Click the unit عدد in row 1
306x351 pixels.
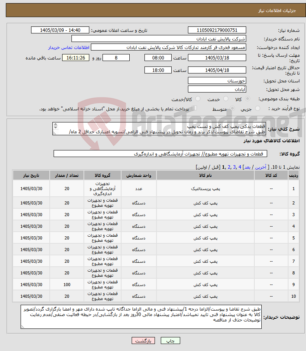[x=139, y=189]
